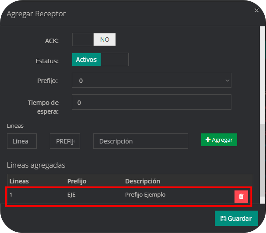Select the Prefijo Ejemplo description cell

pos(145,195)
